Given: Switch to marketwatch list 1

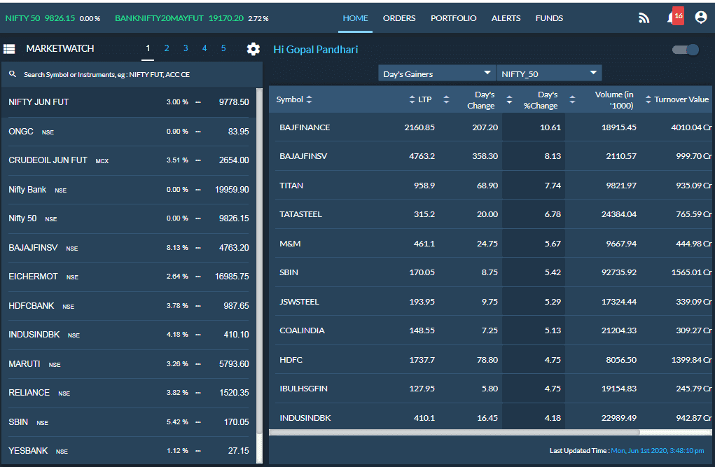Looking at the screenshot, I should [148, 48].
